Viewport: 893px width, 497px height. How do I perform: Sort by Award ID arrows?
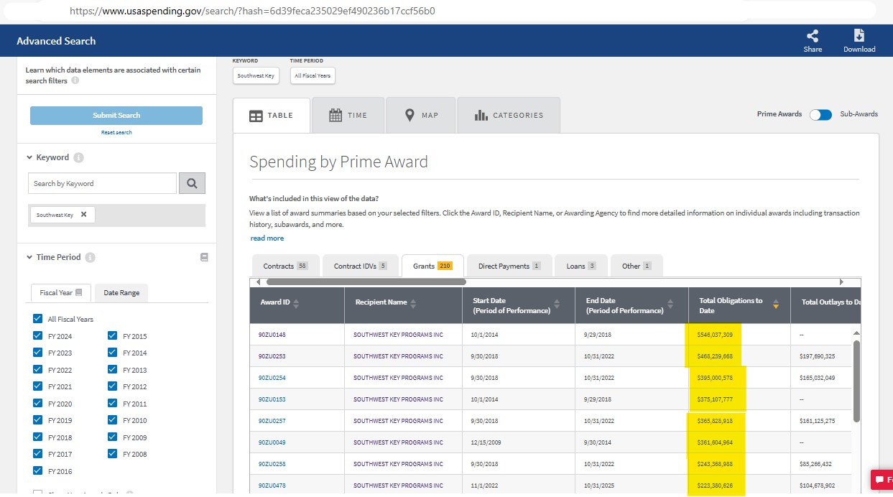[x=296, y=305]
